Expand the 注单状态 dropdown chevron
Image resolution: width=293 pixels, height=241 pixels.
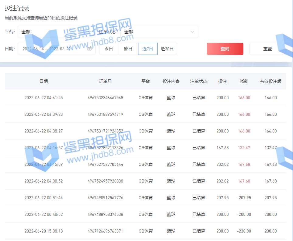[192, 32]
